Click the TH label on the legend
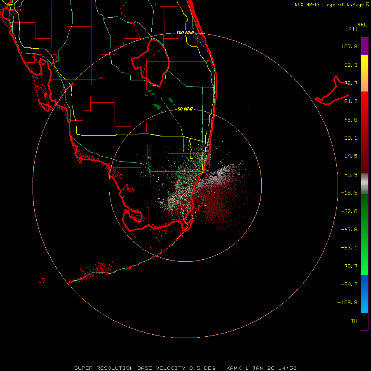 [x=354, y=321]
